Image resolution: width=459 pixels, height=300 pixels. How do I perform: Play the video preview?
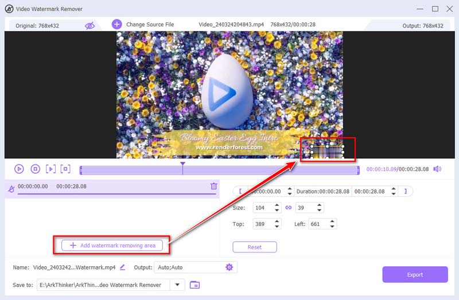pos(19,169)
